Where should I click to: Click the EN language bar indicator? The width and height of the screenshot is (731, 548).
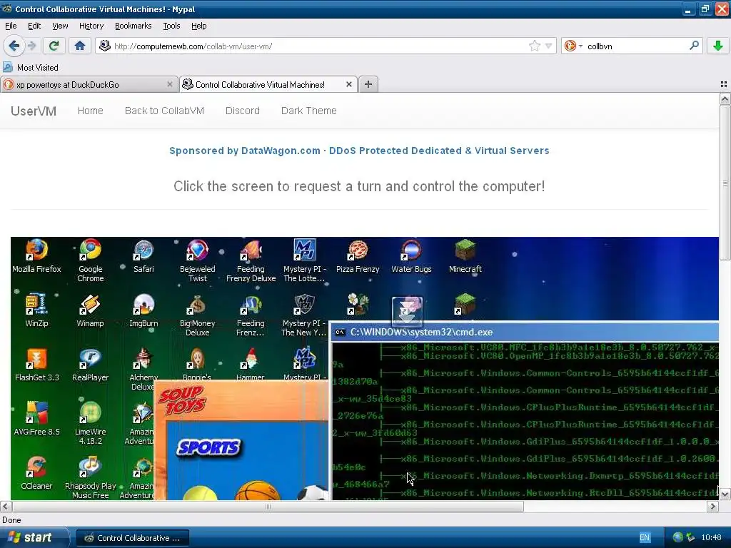[645, 538]
